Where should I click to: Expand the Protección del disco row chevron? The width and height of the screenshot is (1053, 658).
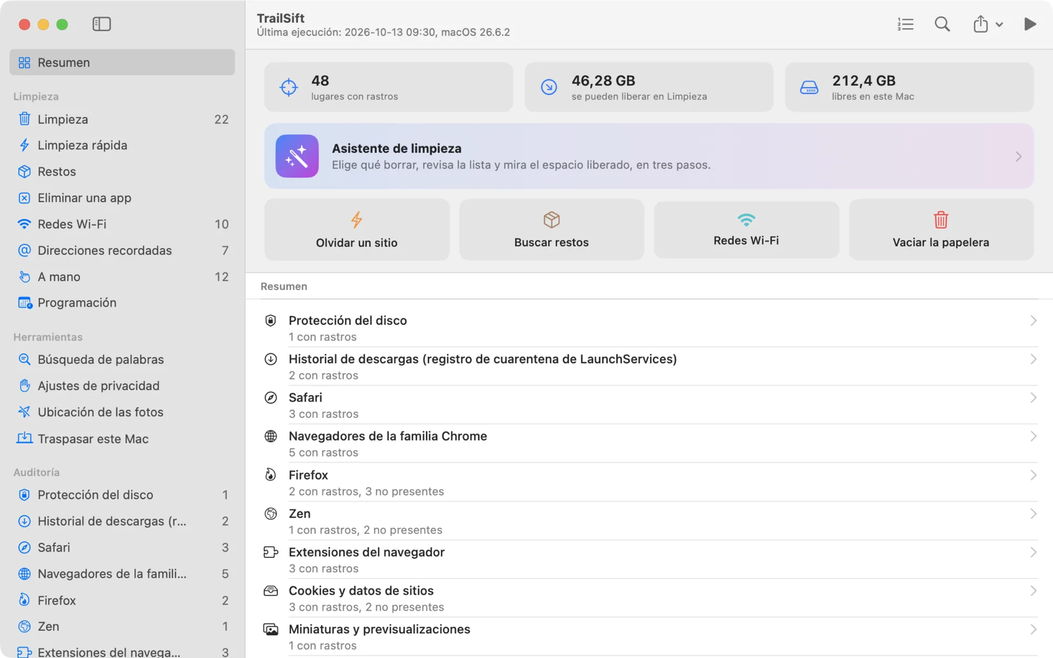tap(1033, 321)
